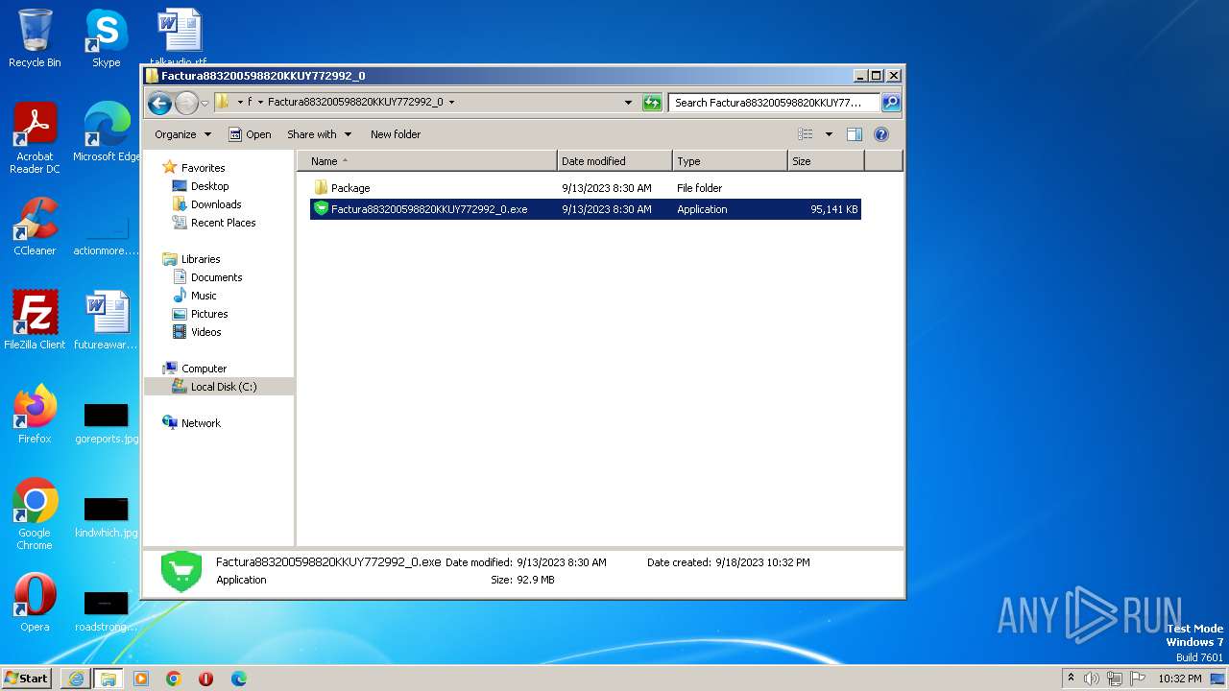1229x691 pixels.
Task: Select futureawar document on desktop
Action: [x=107, y=321]
